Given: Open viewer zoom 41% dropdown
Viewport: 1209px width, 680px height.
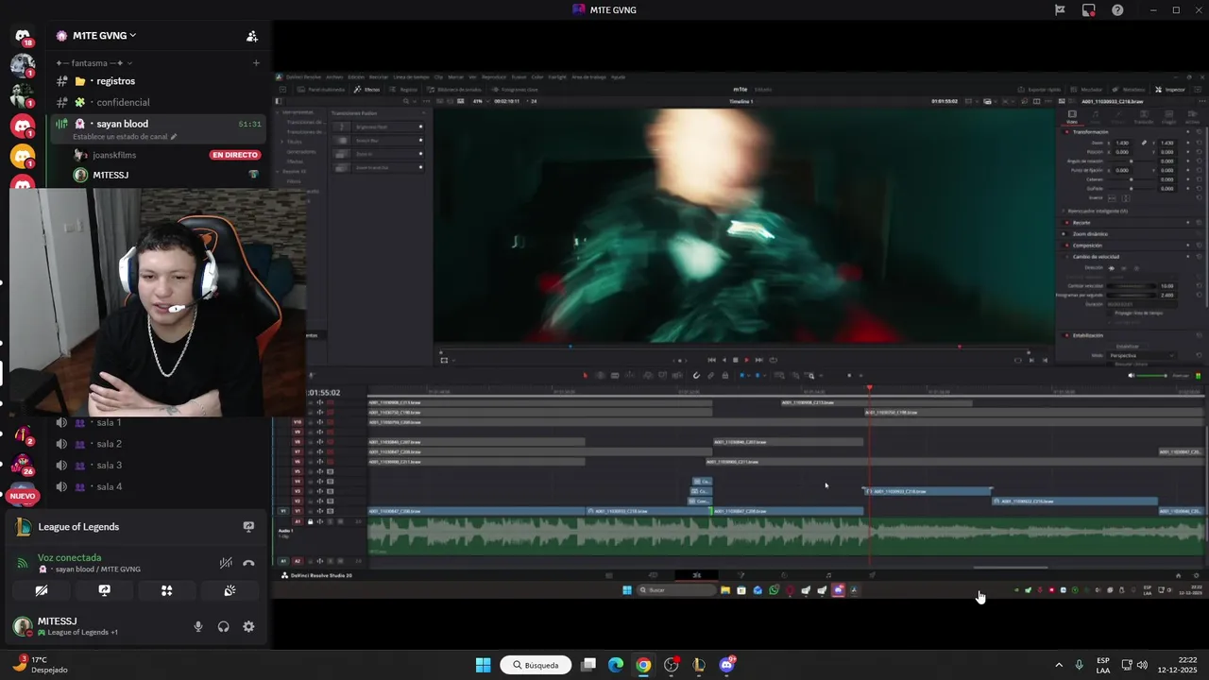Looking at the screenshot, I should pyautogui.click(x=481, y=101).
